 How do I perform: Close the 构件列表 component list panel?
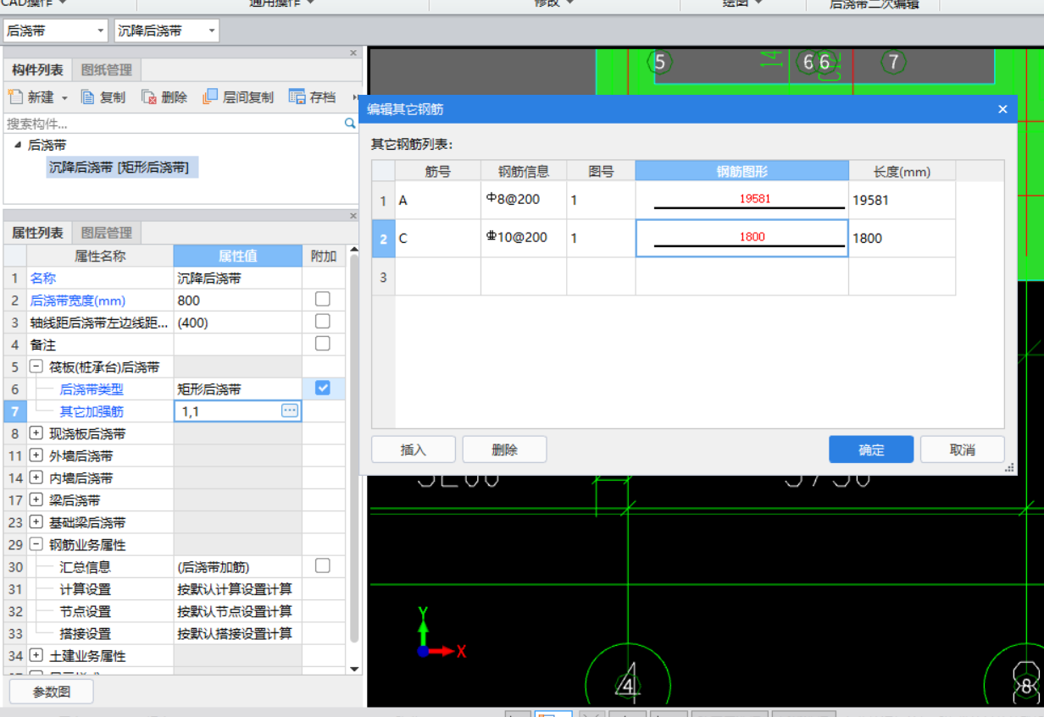click(x=353, y=53)
